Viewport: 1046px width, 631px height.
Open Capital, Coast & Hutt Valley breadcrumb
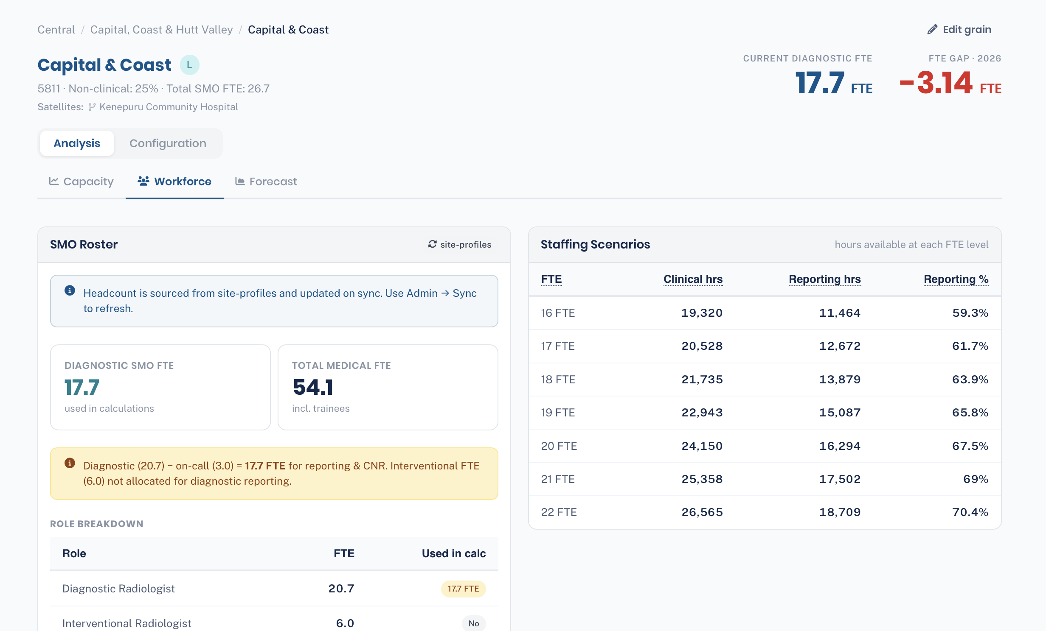(161, 30)
